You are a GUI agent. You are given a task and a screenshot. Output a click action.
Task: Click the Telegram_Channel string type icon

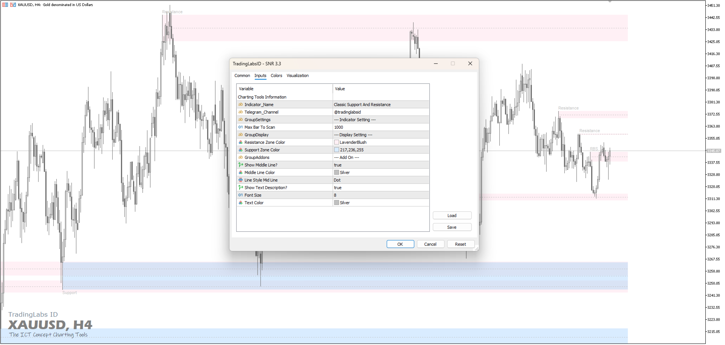tap(240, 112)
